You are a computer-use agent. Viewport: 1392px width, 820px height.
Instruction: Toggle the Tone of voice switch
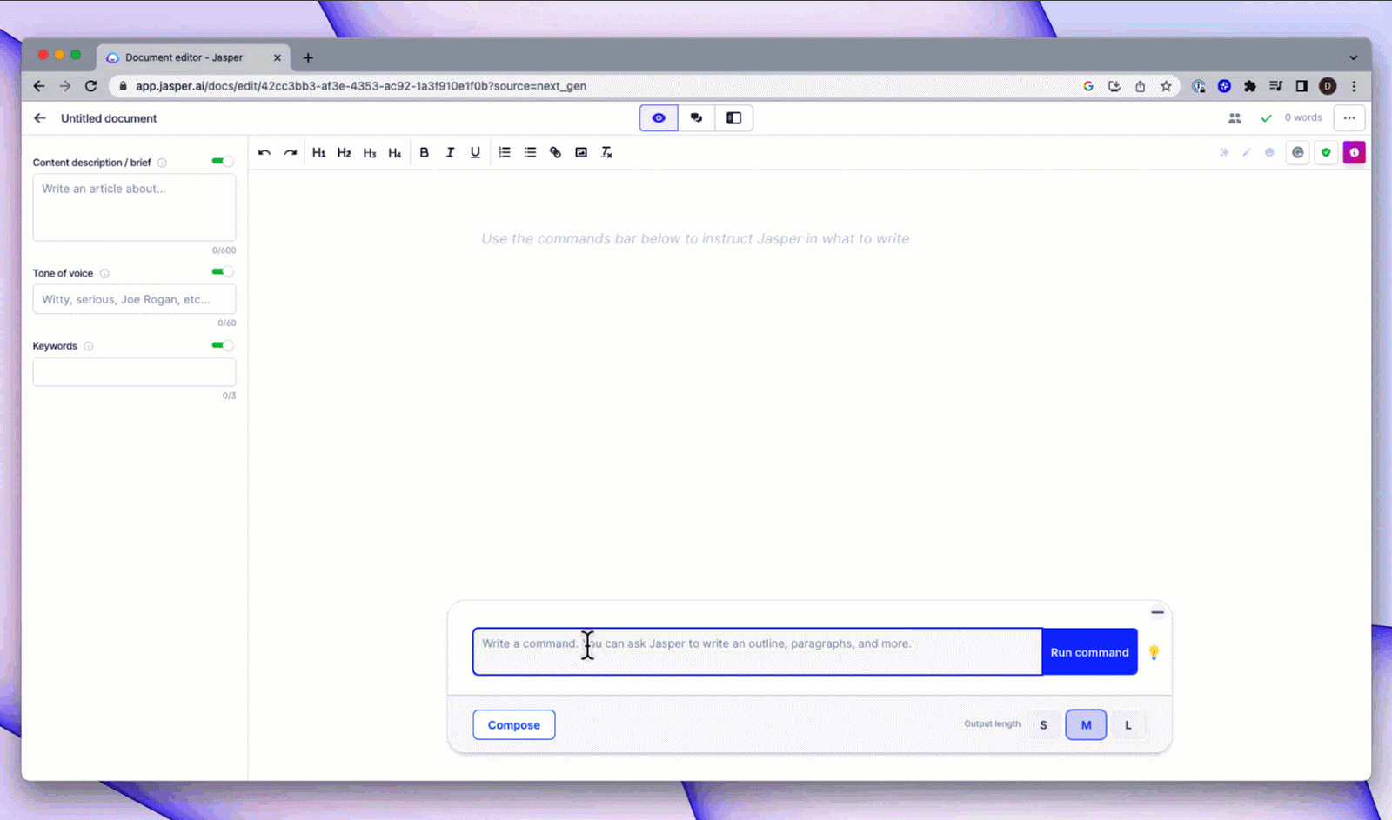[x=223, y=271]
